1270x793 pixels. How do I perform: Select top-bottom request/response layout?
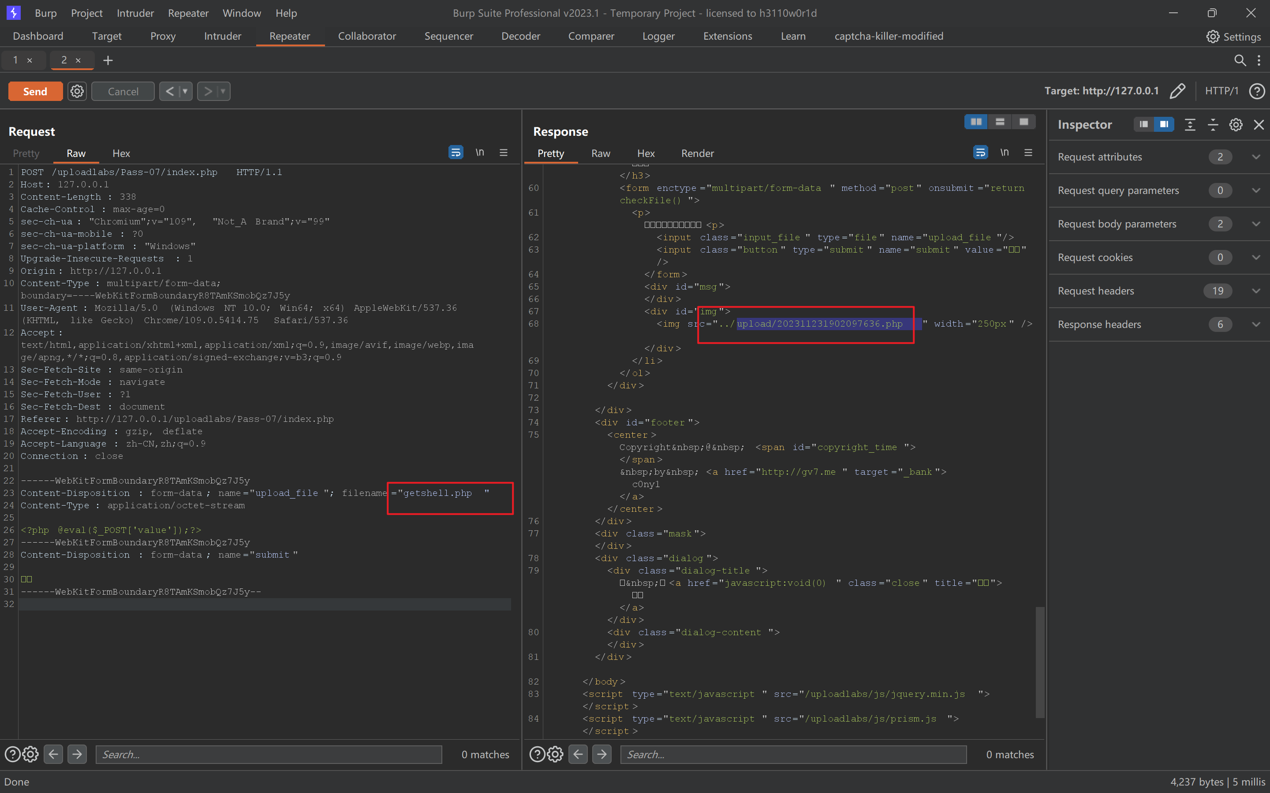pos(1000,122)
